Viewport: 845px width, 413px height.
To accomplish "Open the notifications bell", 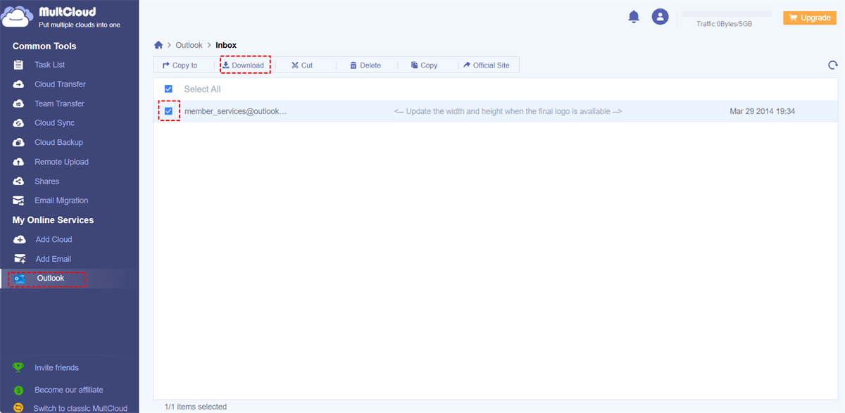I will pos(634,16).
